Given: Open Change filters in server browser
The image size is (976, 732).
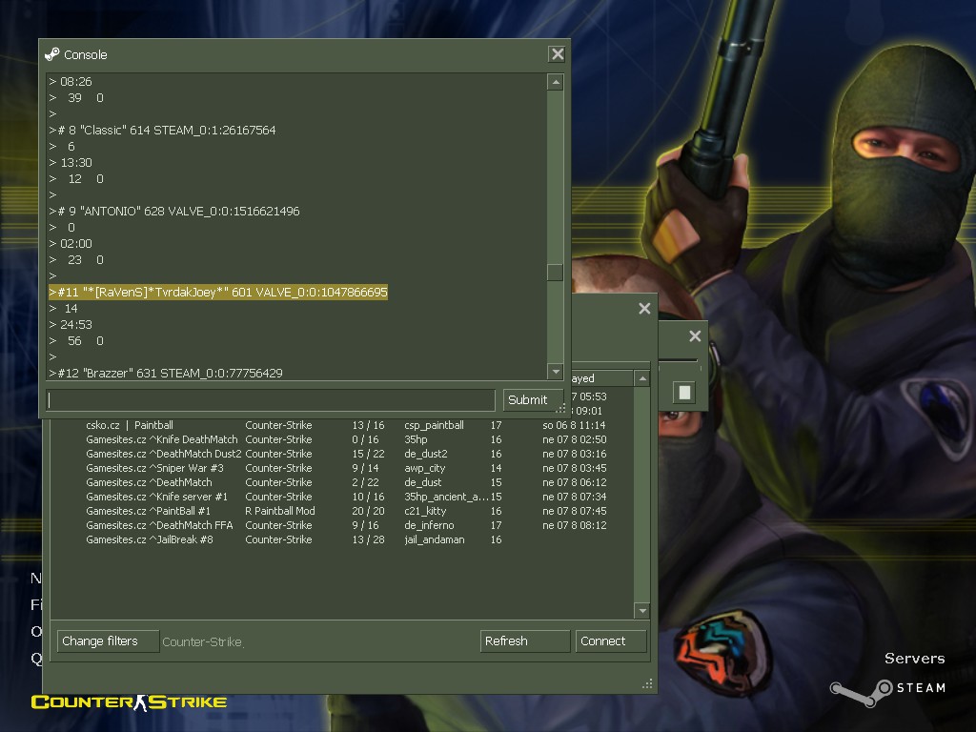Looking at the screenshot, I should click(108, 641).
